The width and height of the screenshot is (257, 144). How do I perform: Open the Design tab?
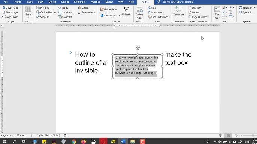[52, 2]
